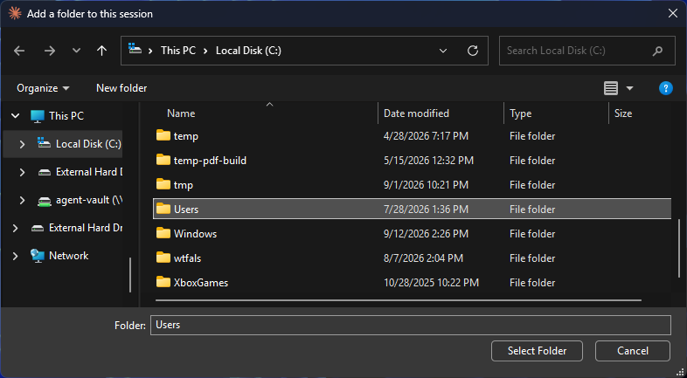Select Local Disk (C:) in navigation pane

pos(88,144)
